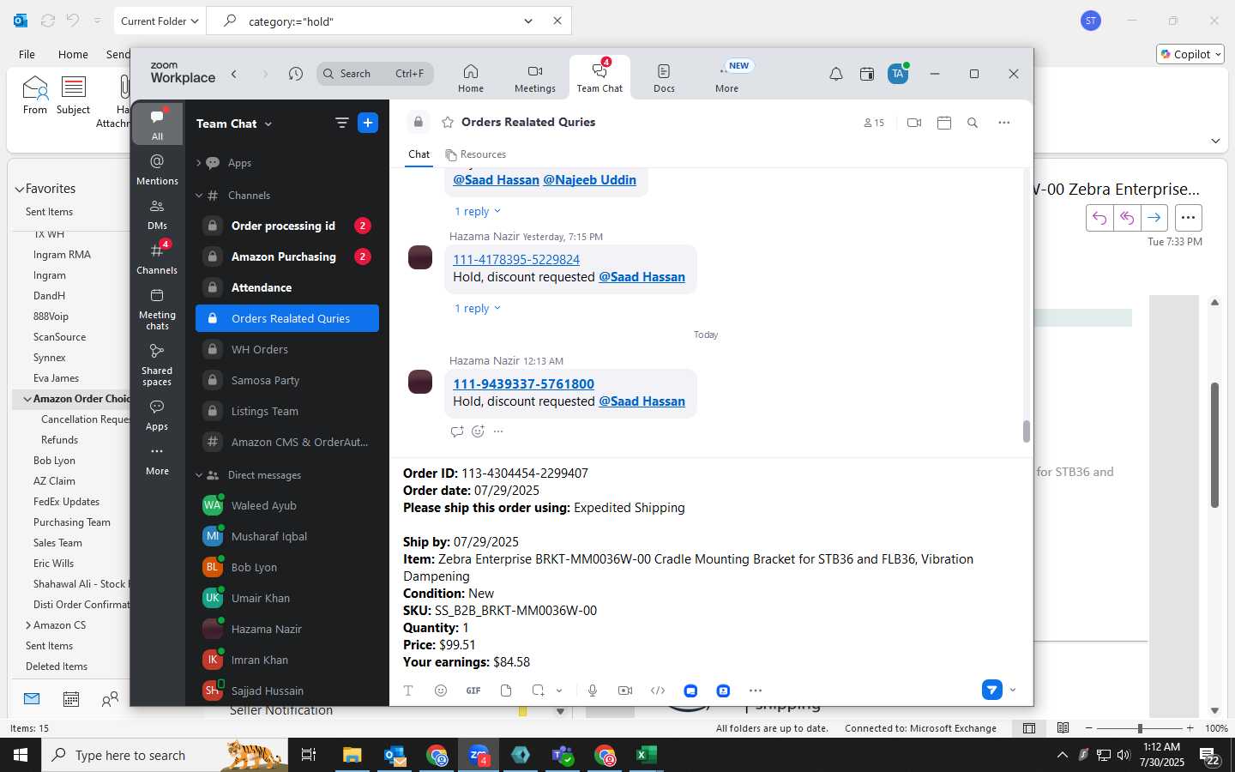This screenshot has width=1235, height=772.
Task: Attach a file in composer
Action: tap(506, 691)
